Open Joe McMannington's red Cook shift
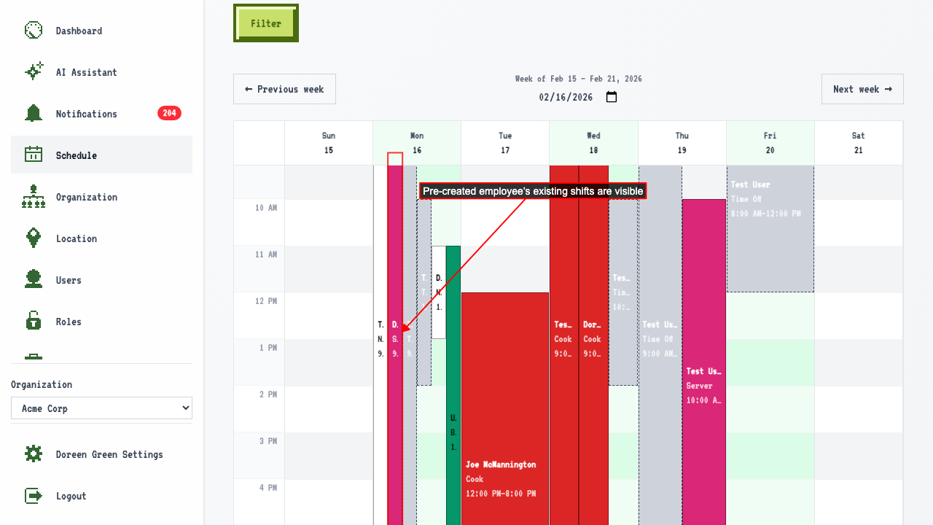The height and width of the screenshot is (525, 933). pos(505,408)
